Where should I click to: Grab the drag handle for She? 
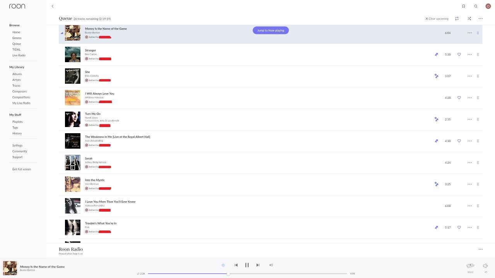click(x=478, y=76)
